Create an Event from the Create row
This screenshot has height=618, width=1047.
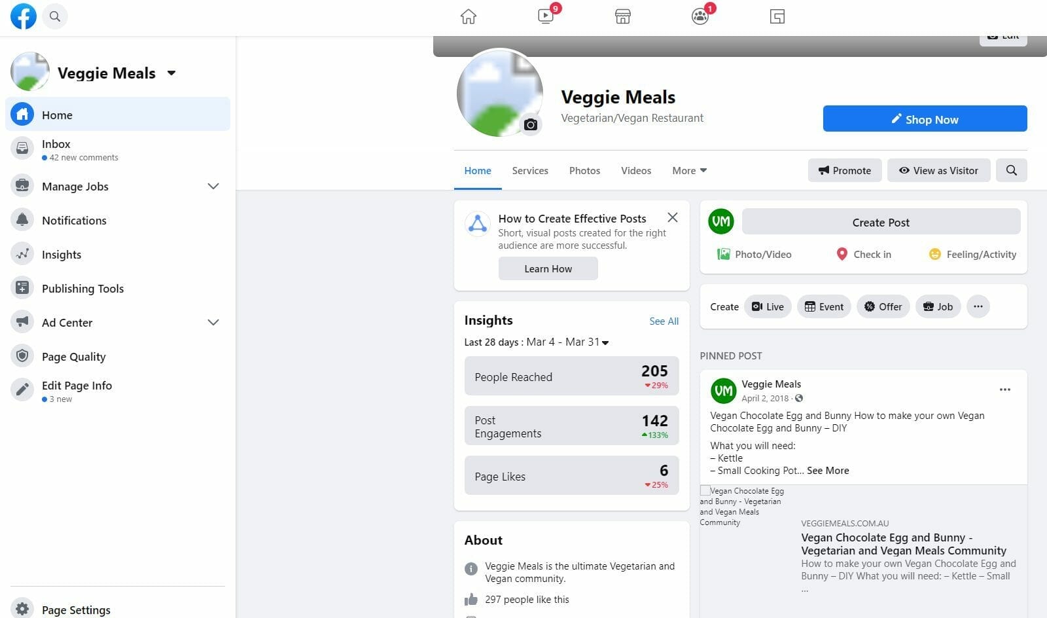tap(823, 306)
